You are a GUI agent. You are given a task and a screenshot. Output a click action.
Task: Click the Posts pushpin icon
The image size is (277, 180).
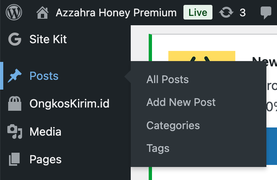tap(15, 76)
